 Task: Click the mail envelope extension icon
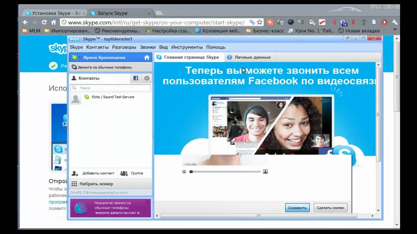tap(312, 22)
